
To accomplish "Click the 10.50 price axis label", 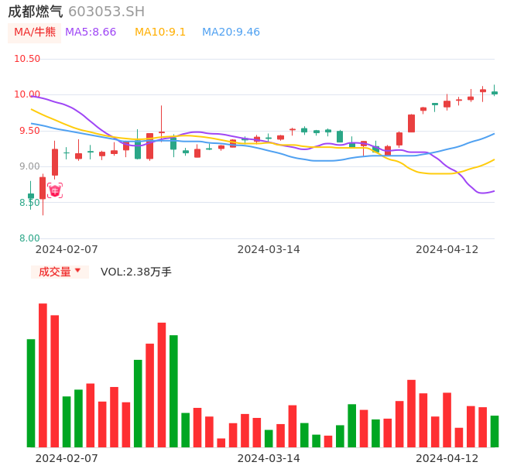I will [27, 59].
